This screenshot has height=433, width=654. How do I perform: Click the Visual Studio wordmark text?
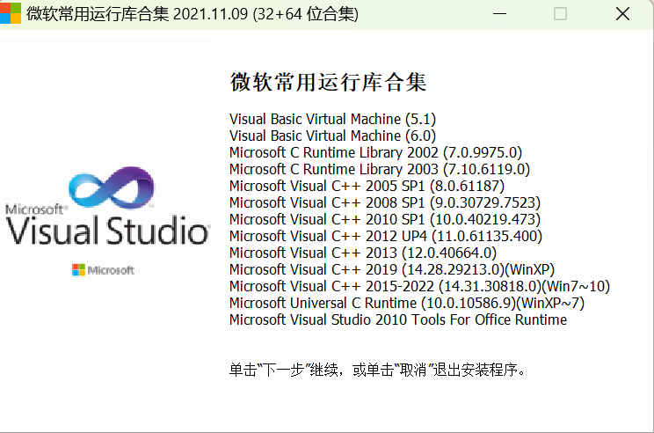pyautogui.click(x=107, y=230)
